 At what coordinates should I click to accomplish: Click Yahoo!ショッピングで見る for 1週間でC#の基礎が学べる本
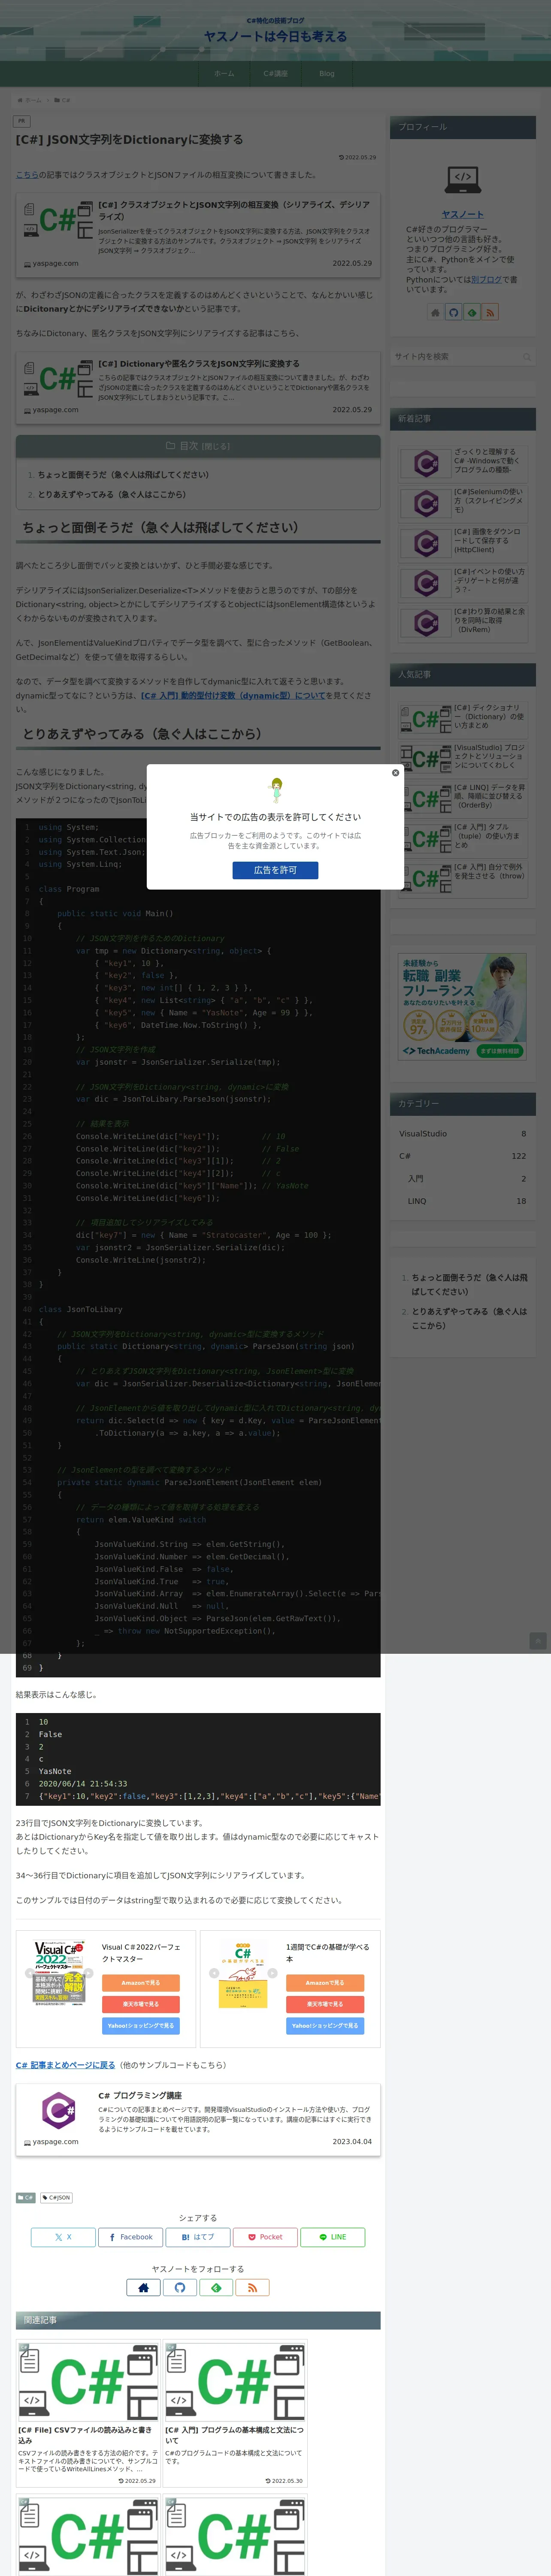pos(325,2025)
